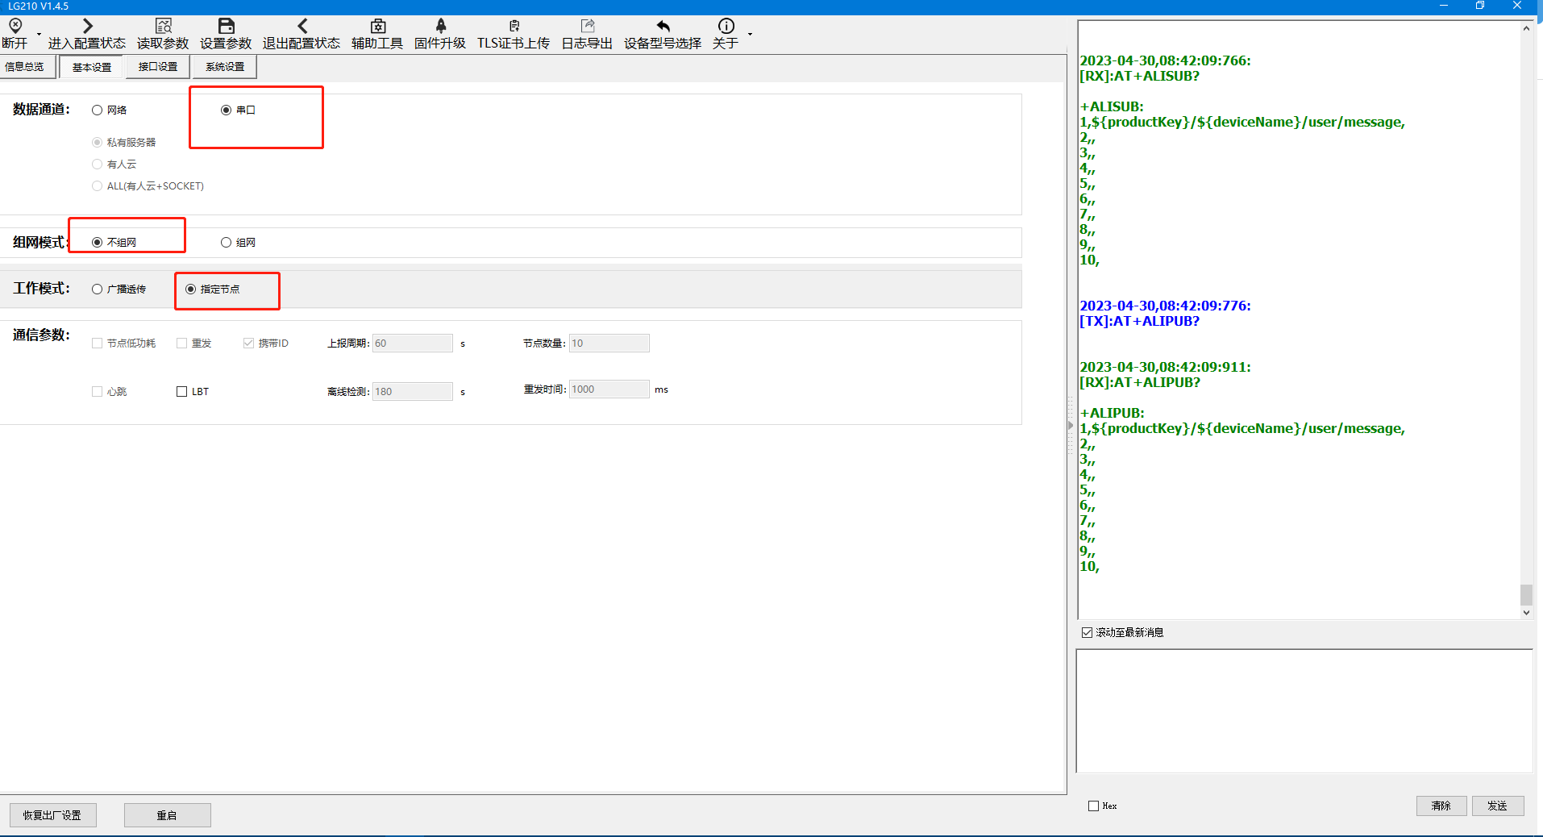
Task: Select 不组网 networking mode radio
Action: click(x=98, y=242)
